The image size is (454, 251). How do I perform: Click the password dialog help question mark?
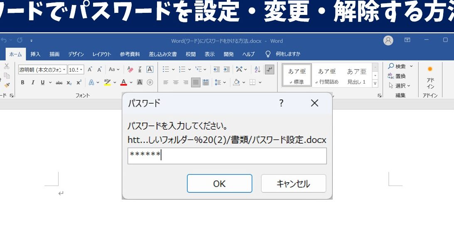point(281,103)
